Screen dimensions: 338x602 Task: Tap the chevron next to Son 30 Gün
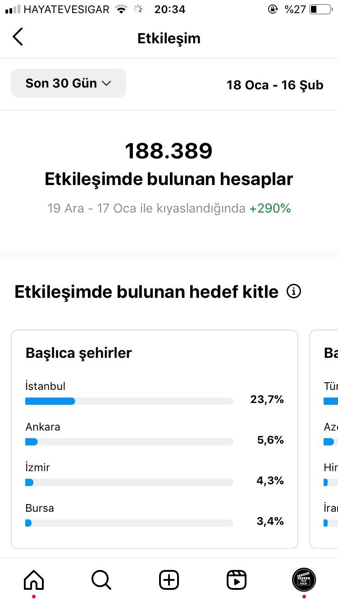click(x=107, y=83)
